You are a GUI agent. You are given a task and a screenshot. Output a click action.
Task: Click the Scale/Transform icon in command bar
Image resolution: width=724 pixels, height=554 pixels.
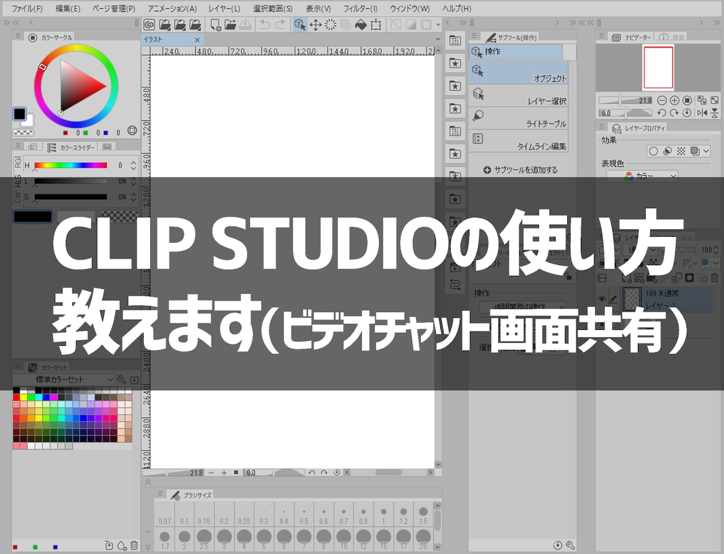click(376, 24)
